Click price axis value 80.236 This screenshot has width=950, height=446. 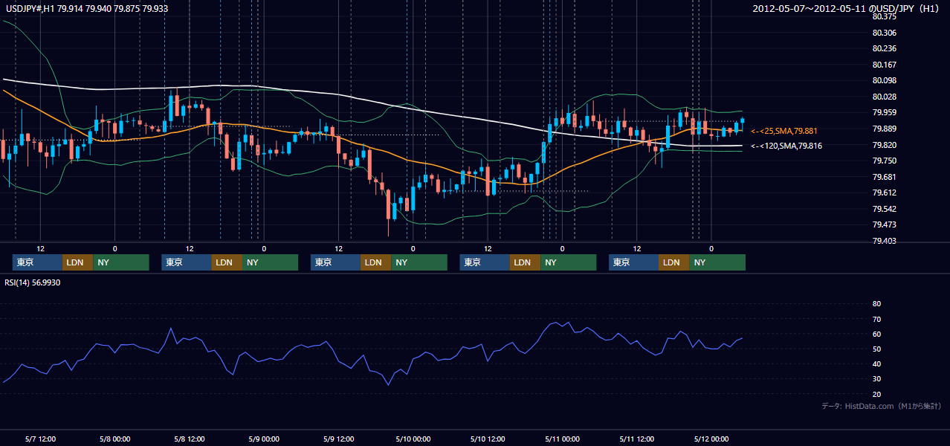coord(884,48)
